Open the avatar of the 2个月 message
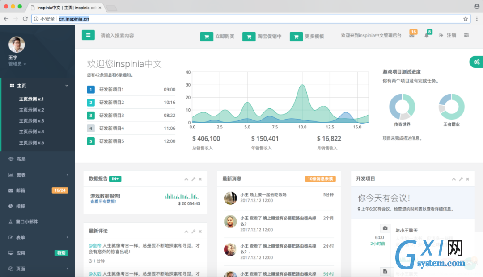The height and width of the screenshot is (277, 483). (x=230, y=221)
